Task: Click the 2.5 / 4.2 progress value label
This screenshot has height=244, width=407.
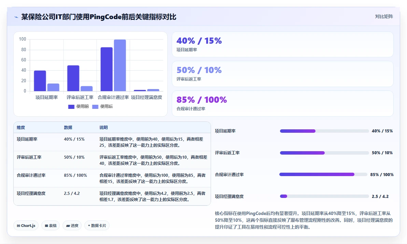Action: 380,197
